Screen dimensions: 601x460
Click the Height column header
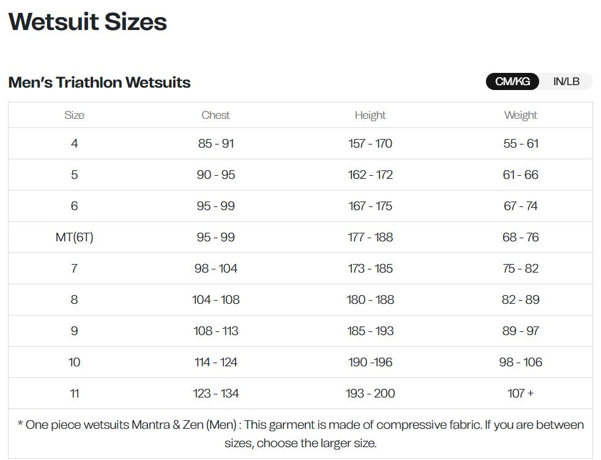click(x=370, y=115)
